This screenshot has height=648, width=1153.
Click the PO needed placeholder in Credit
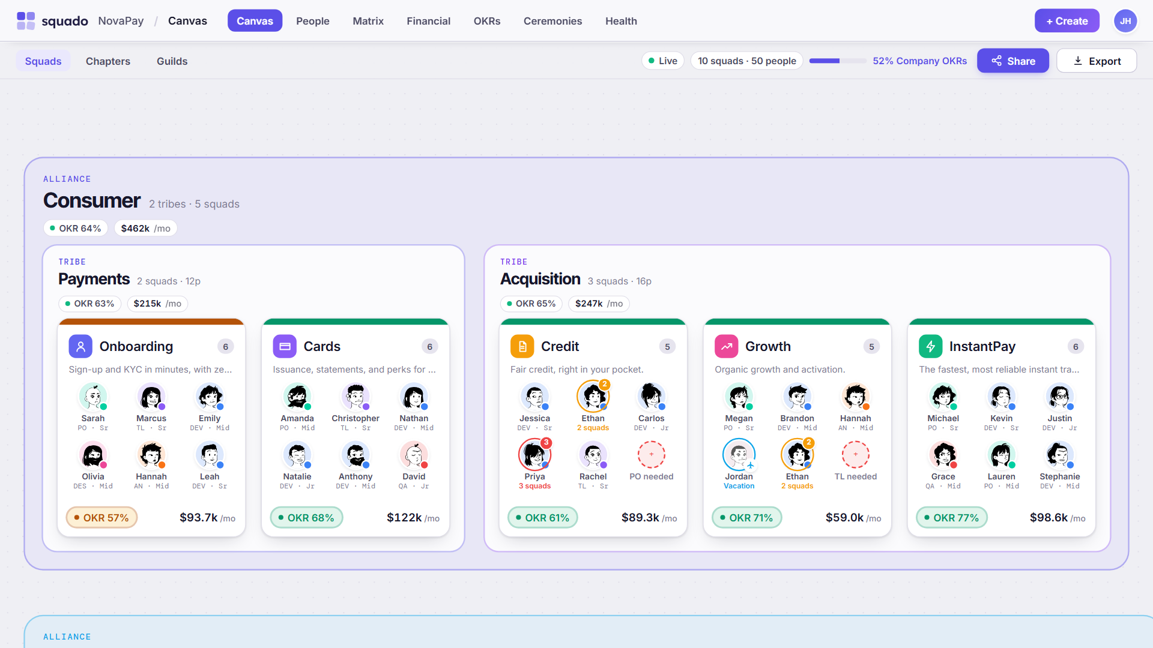tap(652, 455)
